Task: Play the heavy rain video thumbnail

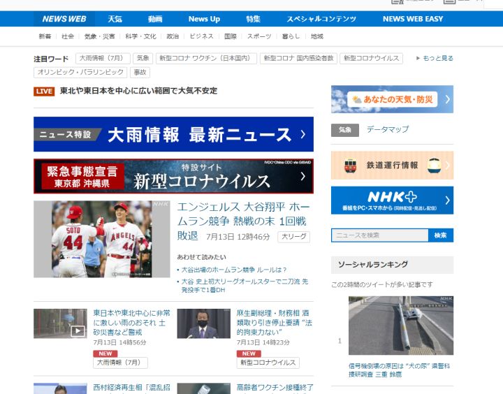Action: (x=60, y=323)
